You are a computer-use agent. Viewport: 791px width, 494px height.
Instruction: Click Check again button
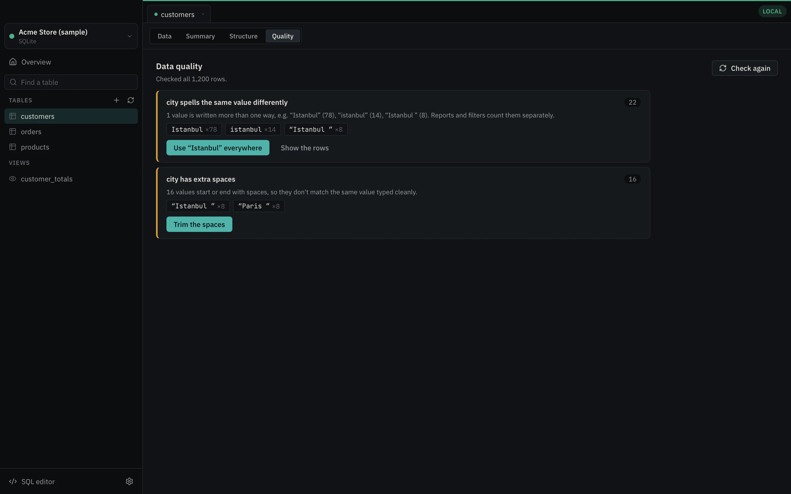(x=745, y=68)
